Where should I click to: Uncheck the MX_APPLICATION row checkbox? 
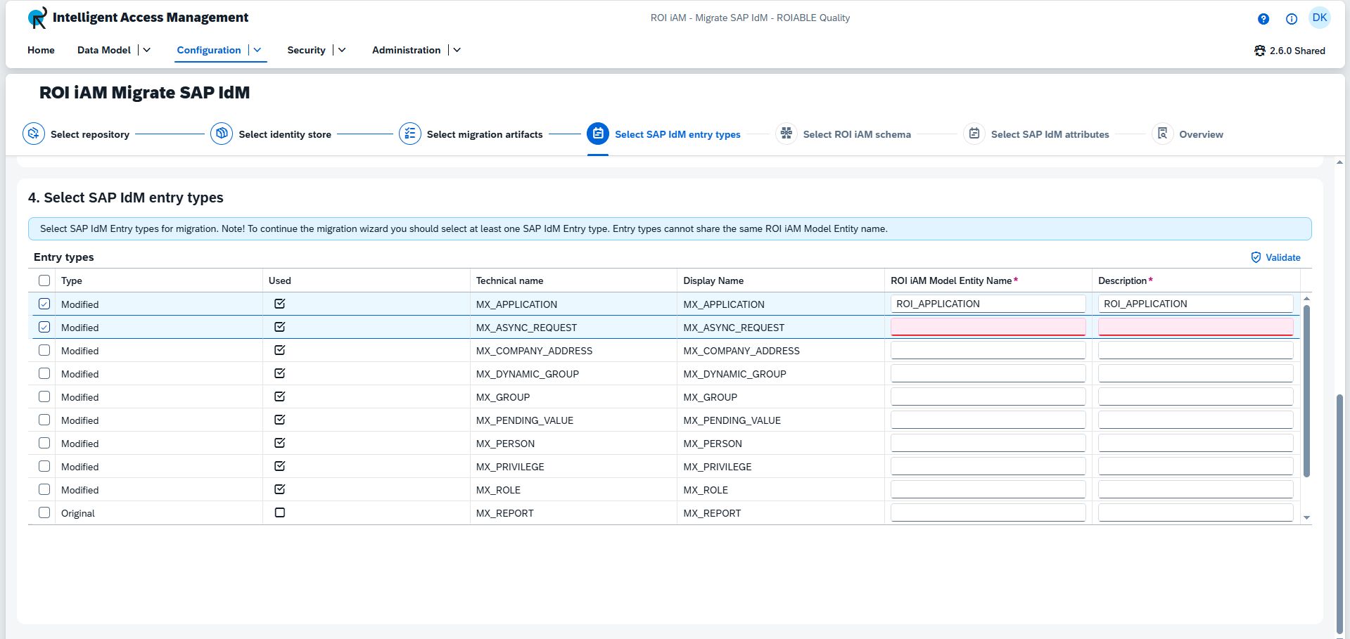click(x=44, y=304)
